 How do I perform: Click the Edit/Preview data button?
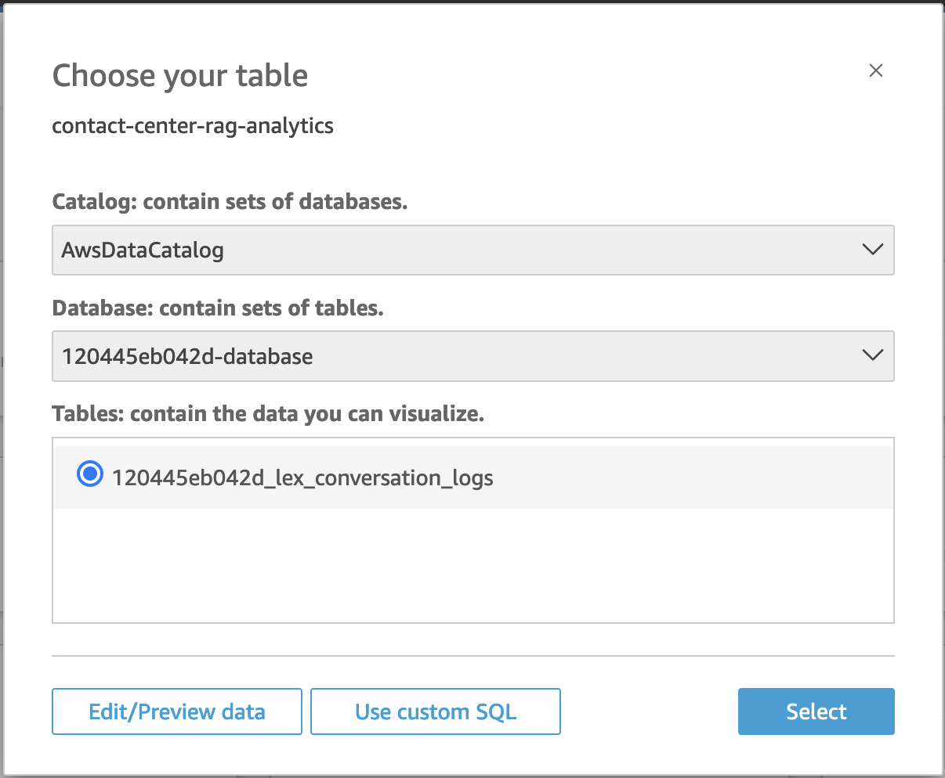pyautogui.click(x=177, y=711)
